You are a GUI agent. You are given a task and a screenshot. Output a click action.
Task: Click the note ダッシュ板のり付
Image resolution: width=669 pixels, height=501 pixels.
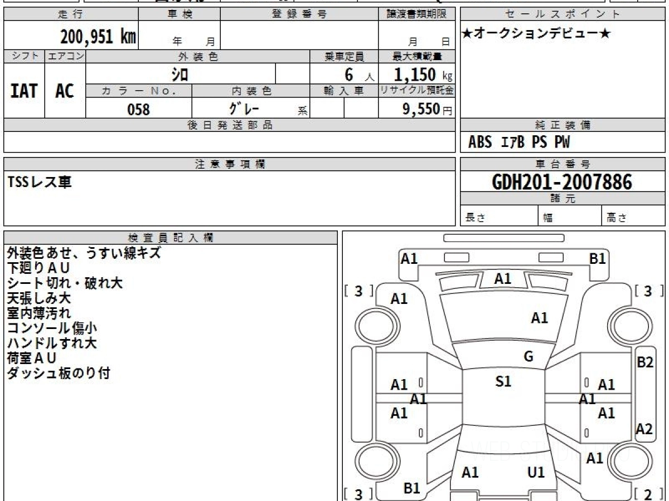(x=59, y=373)
